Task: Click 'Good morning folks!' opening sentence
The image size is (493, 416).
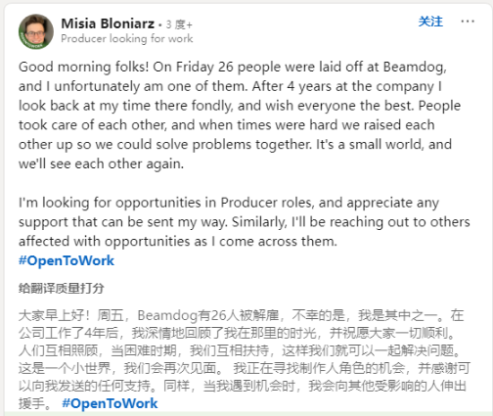Action: 84,67
